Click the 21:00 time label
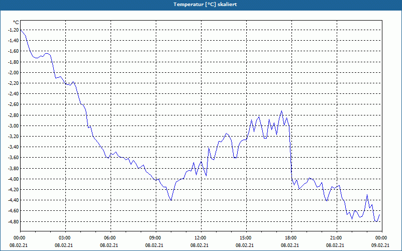The width and height of the screenshot is (402, 251). 337,238
